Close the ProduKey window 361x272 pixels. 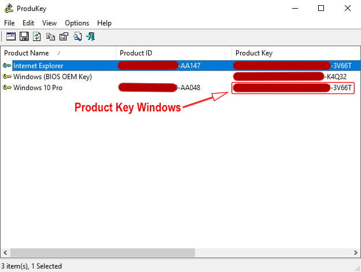348,9
